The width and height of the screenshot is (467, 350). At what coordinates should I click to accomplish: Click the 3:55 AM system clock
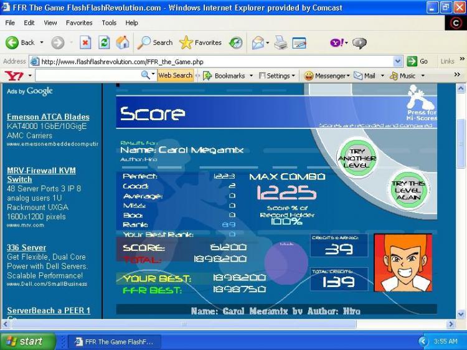click(x=445, y=341)
